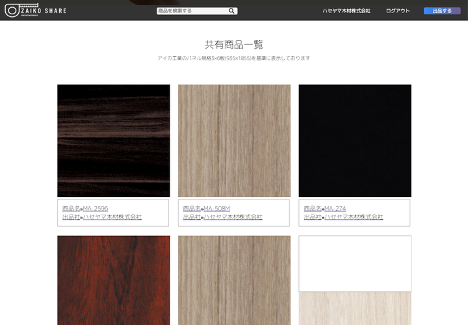Open ハセヤマ木材株式会社 account menu in header
This screenshot has width=468, height=325.
coord(346,11)
